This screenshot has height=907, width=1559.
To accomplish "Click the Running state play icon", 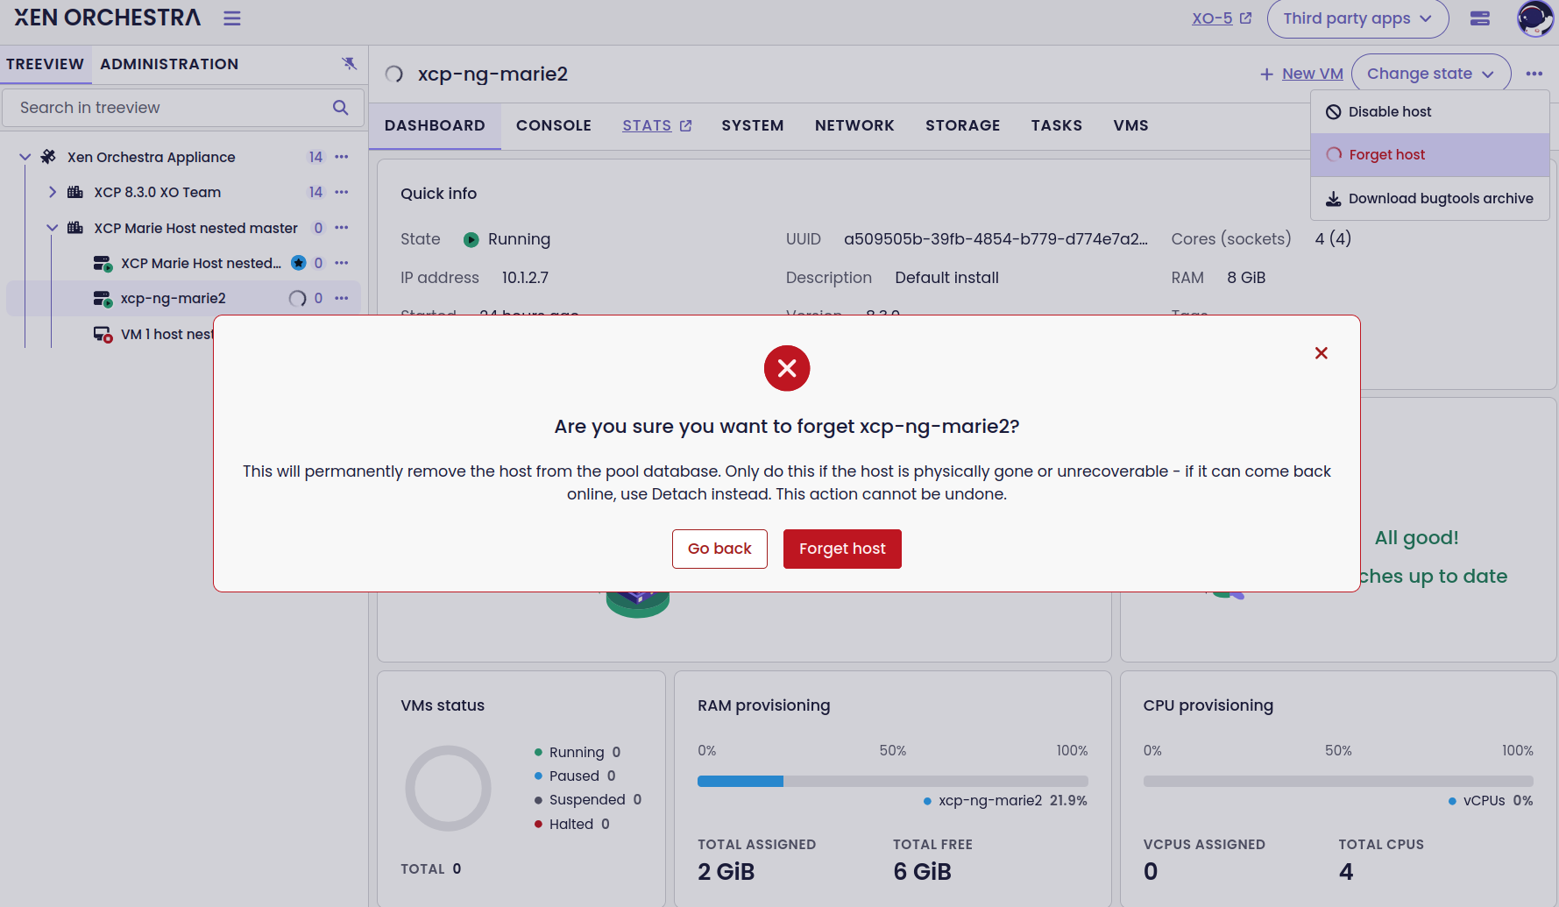I will point(471,239).
